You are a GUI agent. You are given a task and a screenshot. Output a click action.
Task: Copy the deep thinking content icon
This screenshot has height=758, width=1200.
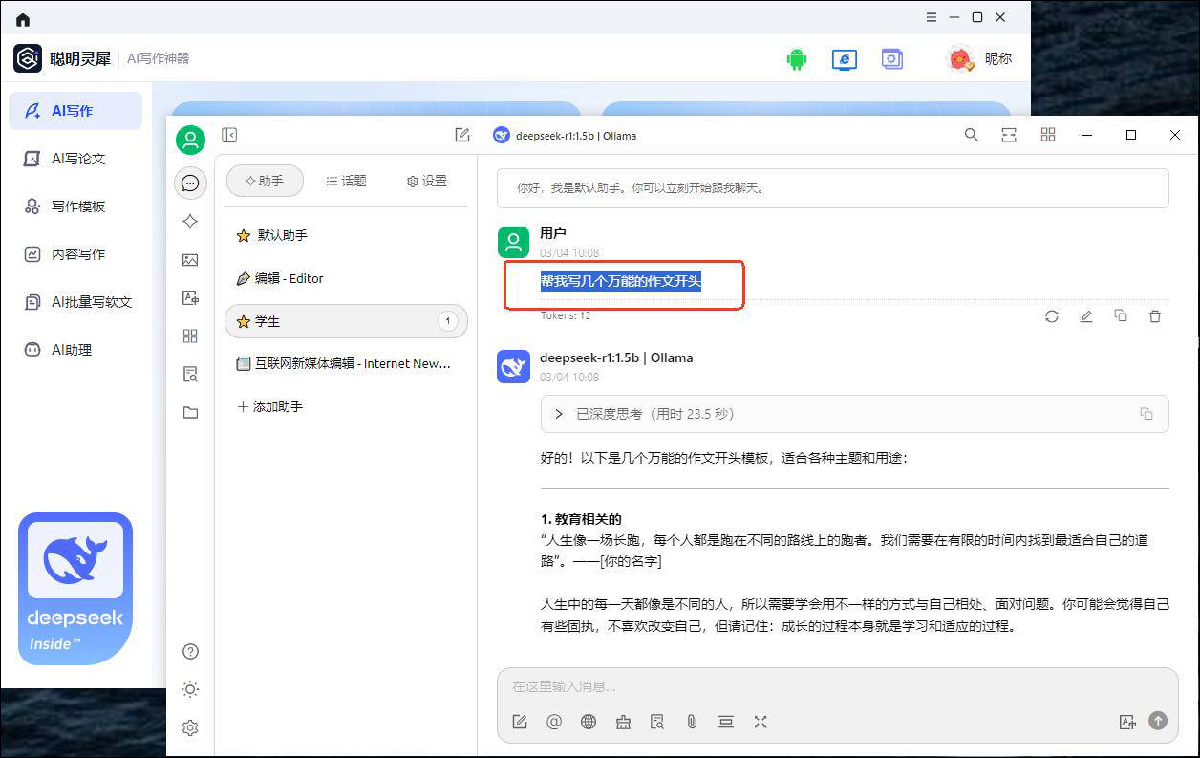1146,414
